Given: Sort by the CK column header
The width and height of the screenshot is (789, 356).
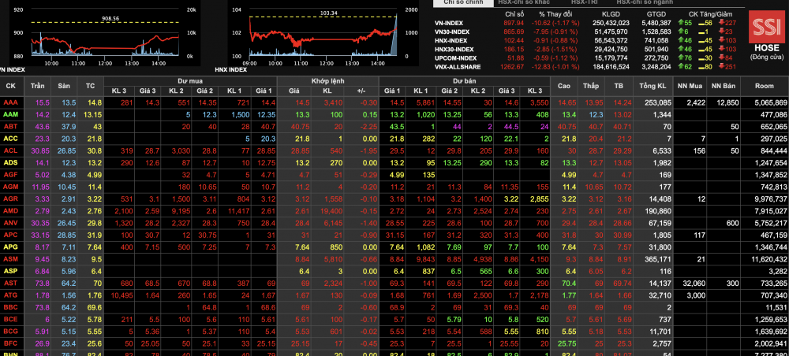Looking at the screenshot, I should tap(11, 85).
